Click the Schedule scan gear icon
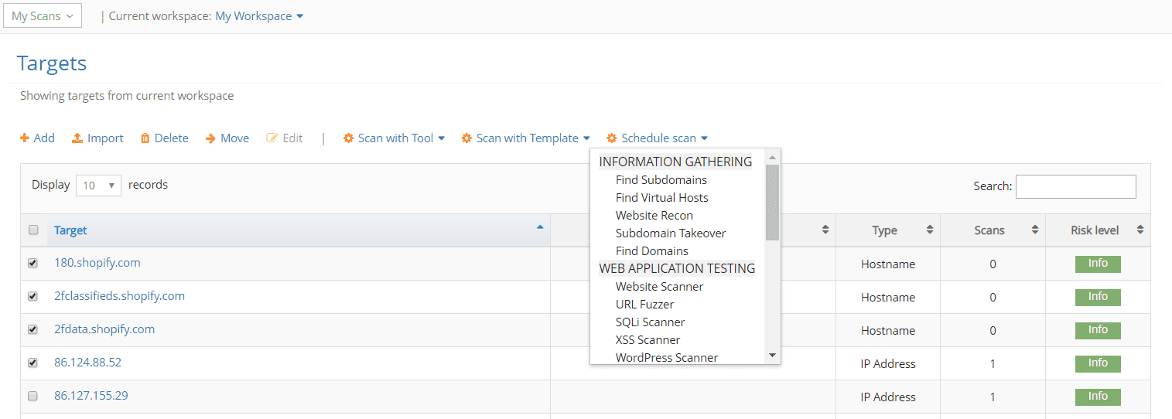The height and width of the screenshot is (419, 1172). coord(612,138)
